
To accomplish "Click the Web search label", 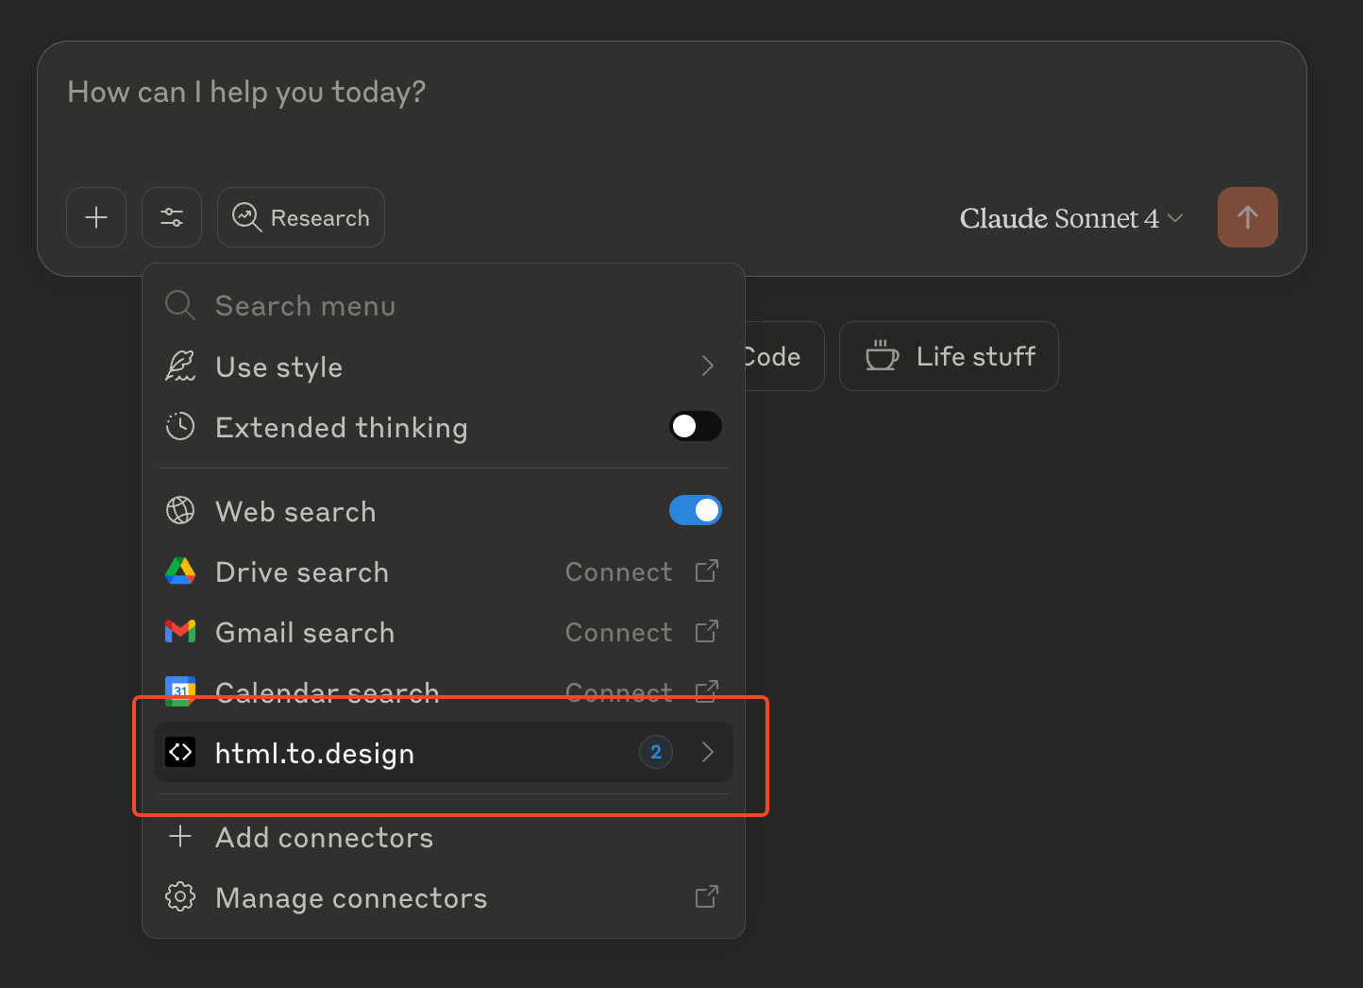I will click(295, 512).
